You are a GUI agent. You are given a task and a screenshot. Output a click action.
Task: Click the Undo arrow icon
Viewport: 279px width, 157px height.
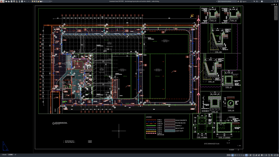25,1
